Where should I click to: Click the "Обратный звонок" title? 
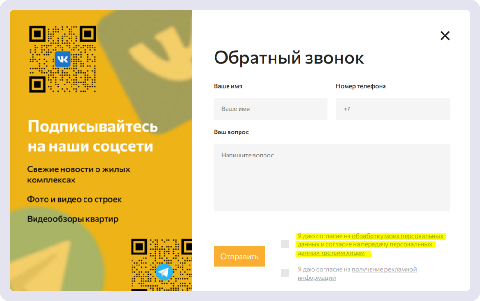pos(289,58)
